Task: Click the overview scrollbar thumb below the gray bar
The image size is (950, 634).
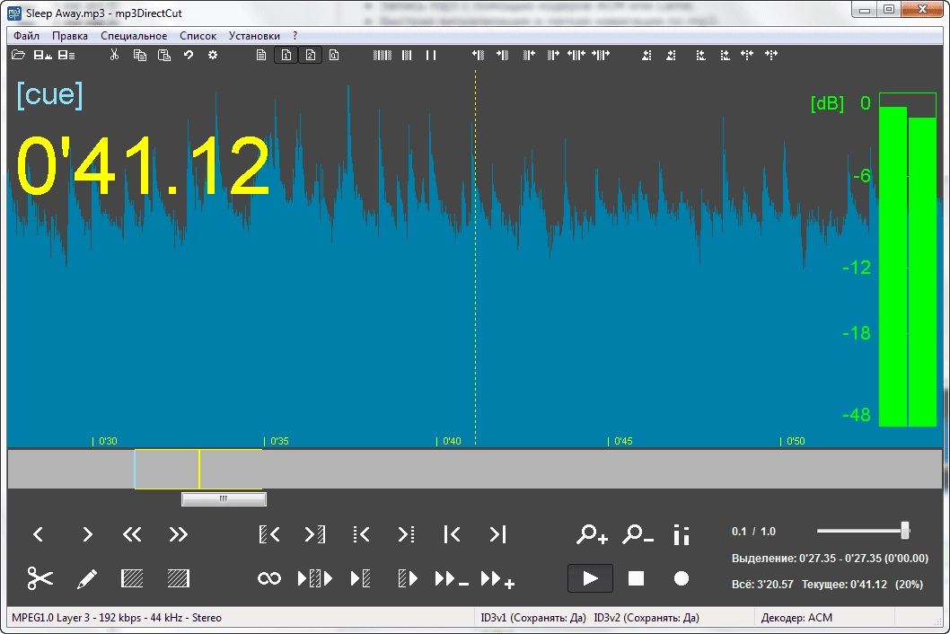Action: click(x=224, y=498)
